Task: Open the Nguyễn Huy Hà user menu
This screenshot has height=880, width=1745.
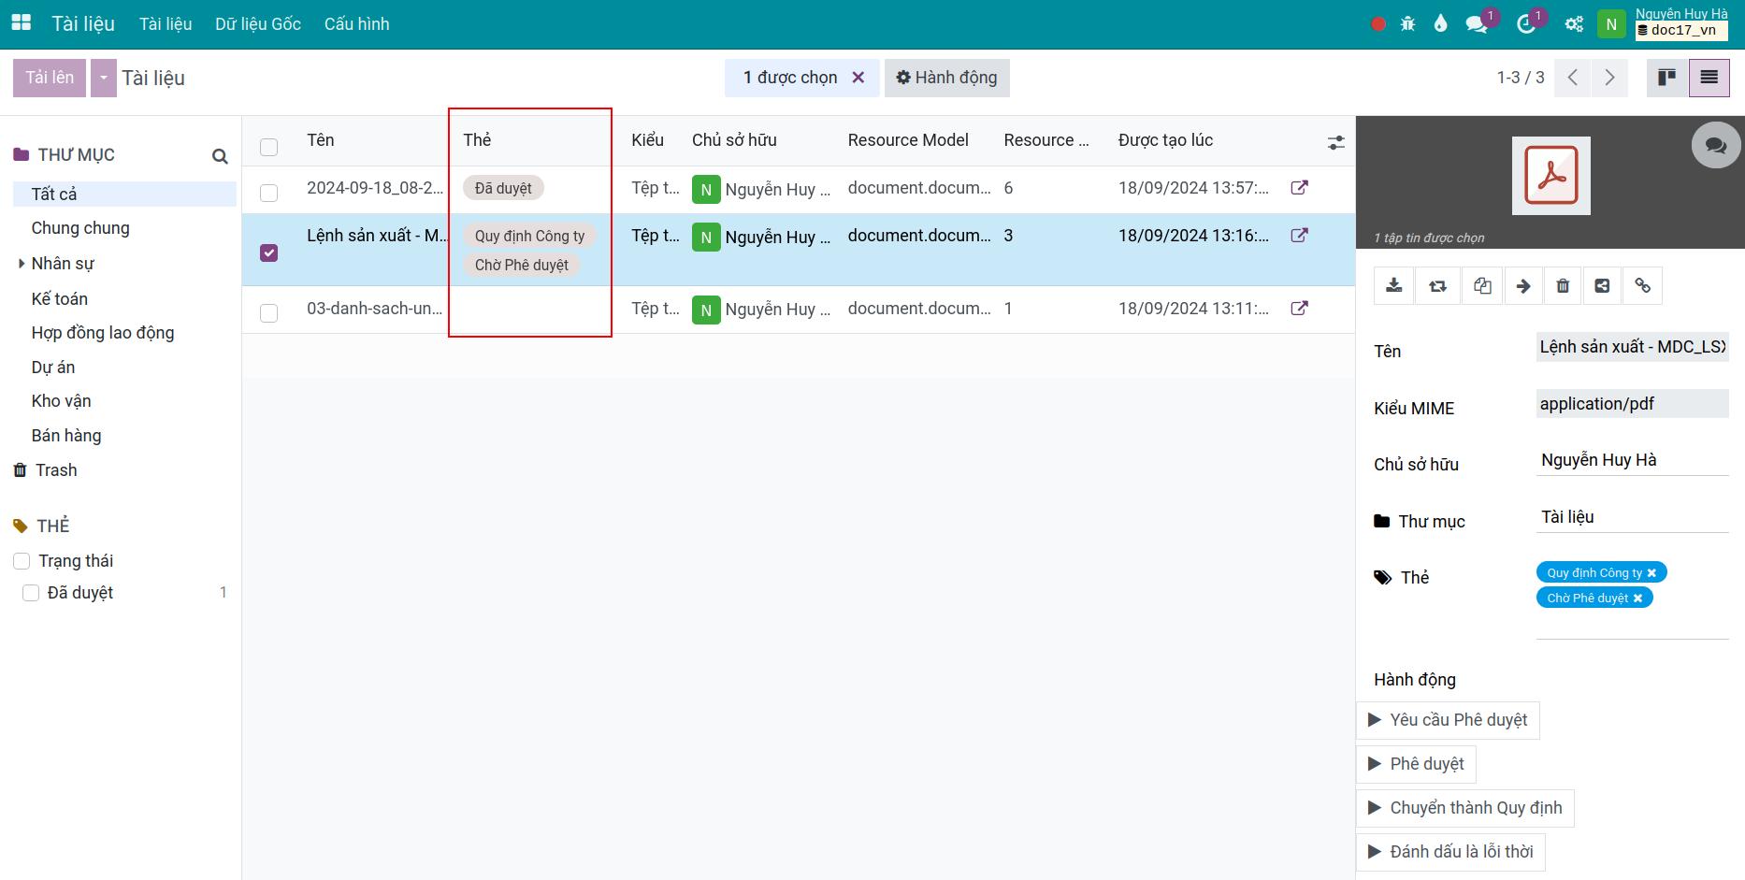Action: [1664, 23]
